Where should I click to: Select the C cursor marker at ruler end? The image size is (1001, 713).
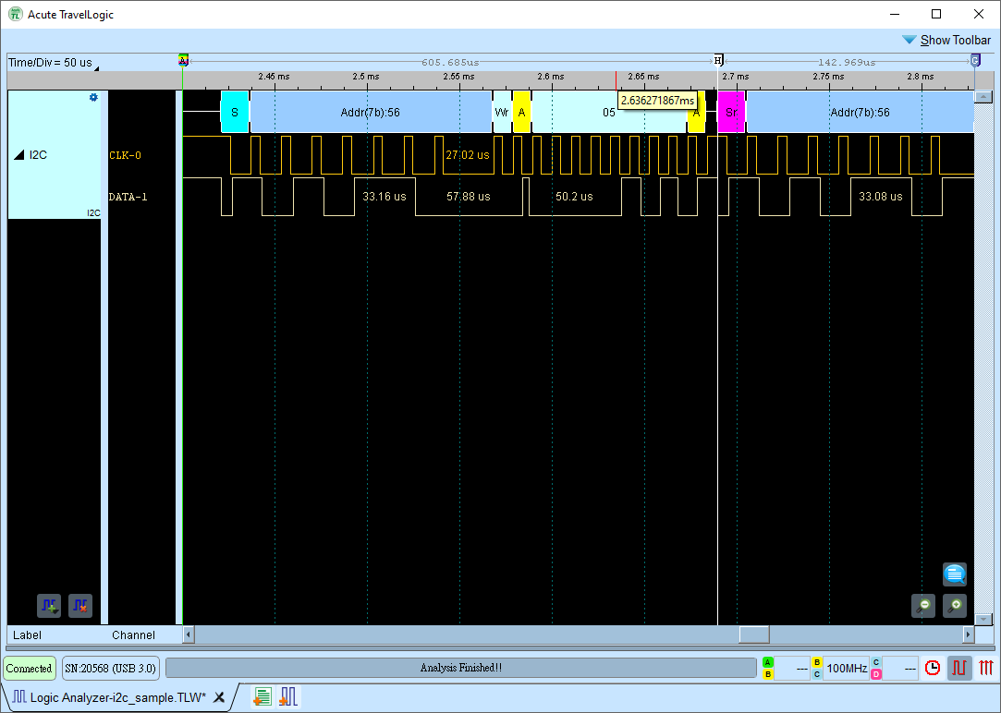pos(975,61)
